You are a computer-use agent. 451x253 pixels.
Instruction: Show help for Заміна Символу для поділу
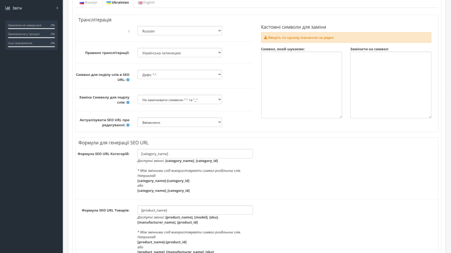(128, 102)
